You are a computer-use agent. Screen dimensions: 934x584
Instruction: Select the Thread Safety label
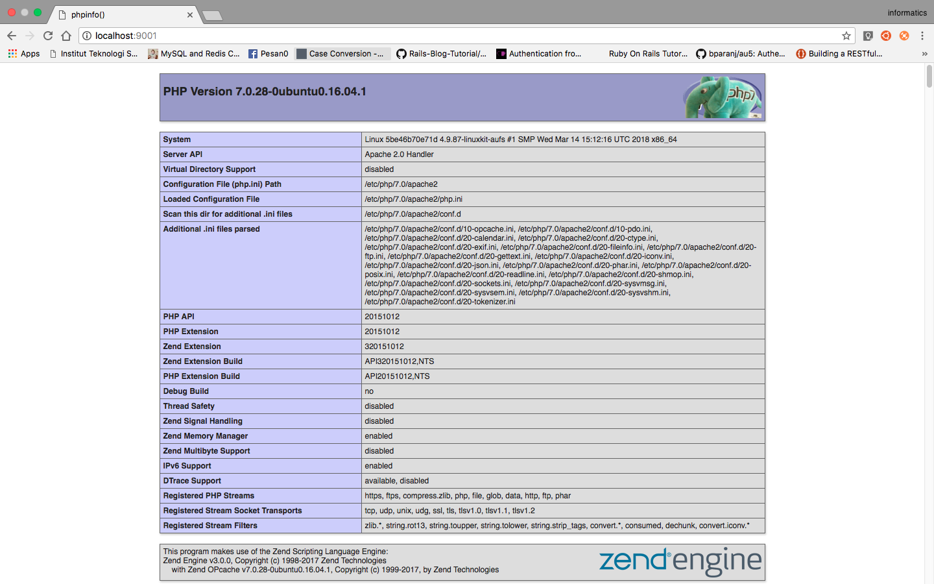click(x=189, y=406)
